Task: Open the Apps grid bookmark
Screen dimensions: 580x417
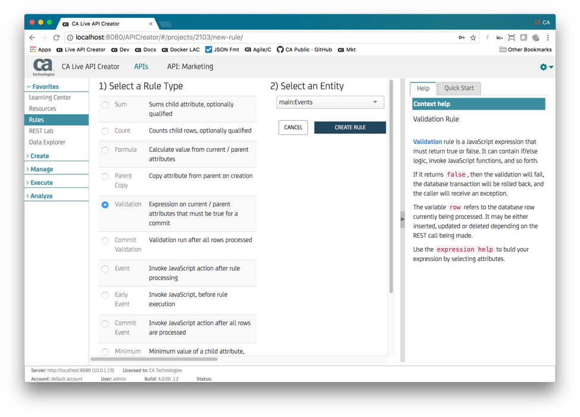Action: [40, 49]
